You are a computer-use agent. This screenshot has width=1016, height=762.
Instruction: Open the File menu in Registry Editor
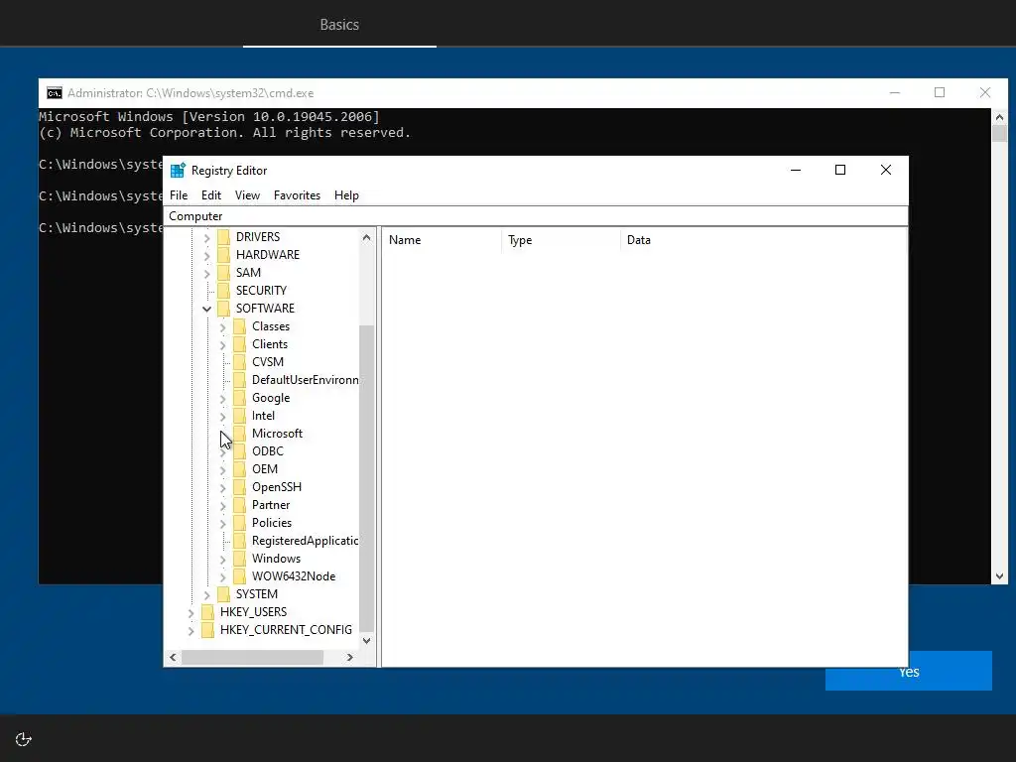pyautogui.click(x=179, y=195)
